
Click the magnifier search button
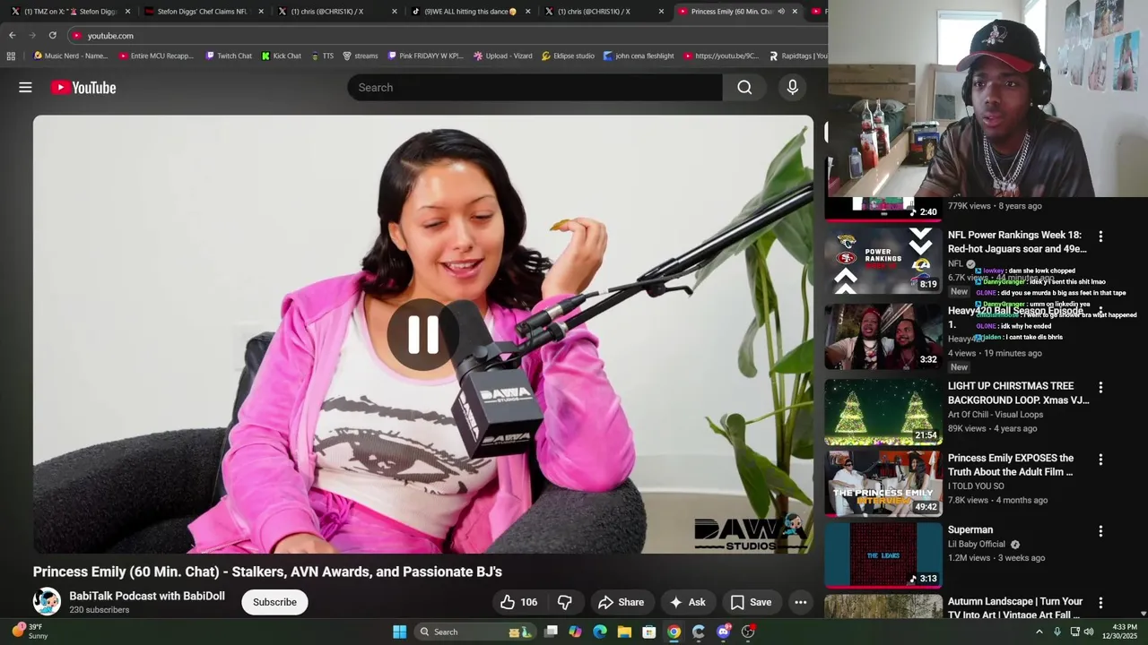[x=744, y=87]
